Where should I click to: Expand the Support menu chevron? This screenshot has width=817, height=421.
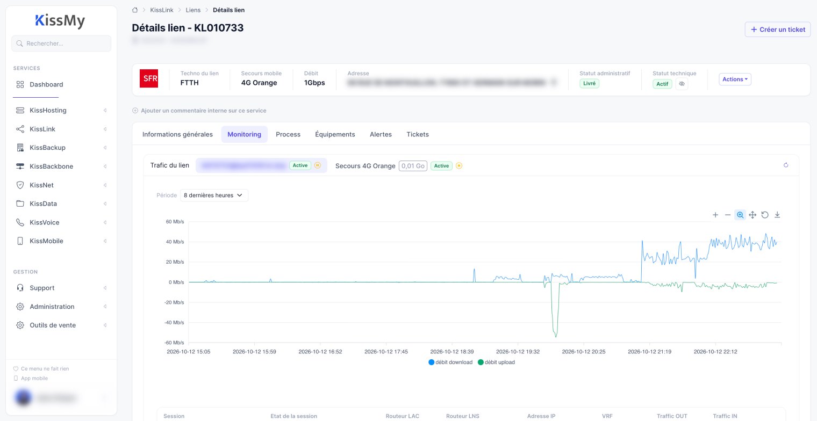[x=105, y=288]
